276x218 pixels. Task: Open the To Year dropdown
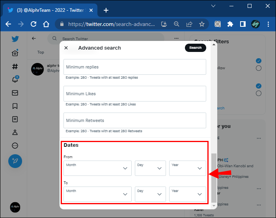[188, 194]
